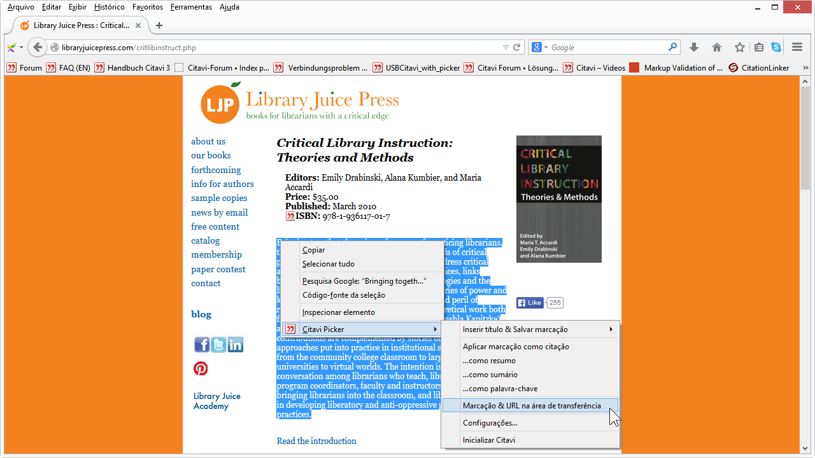Select Aplicar marcação como citação
Image resolution: width=815 pixels, height=458 pixels.
[531, 347]
